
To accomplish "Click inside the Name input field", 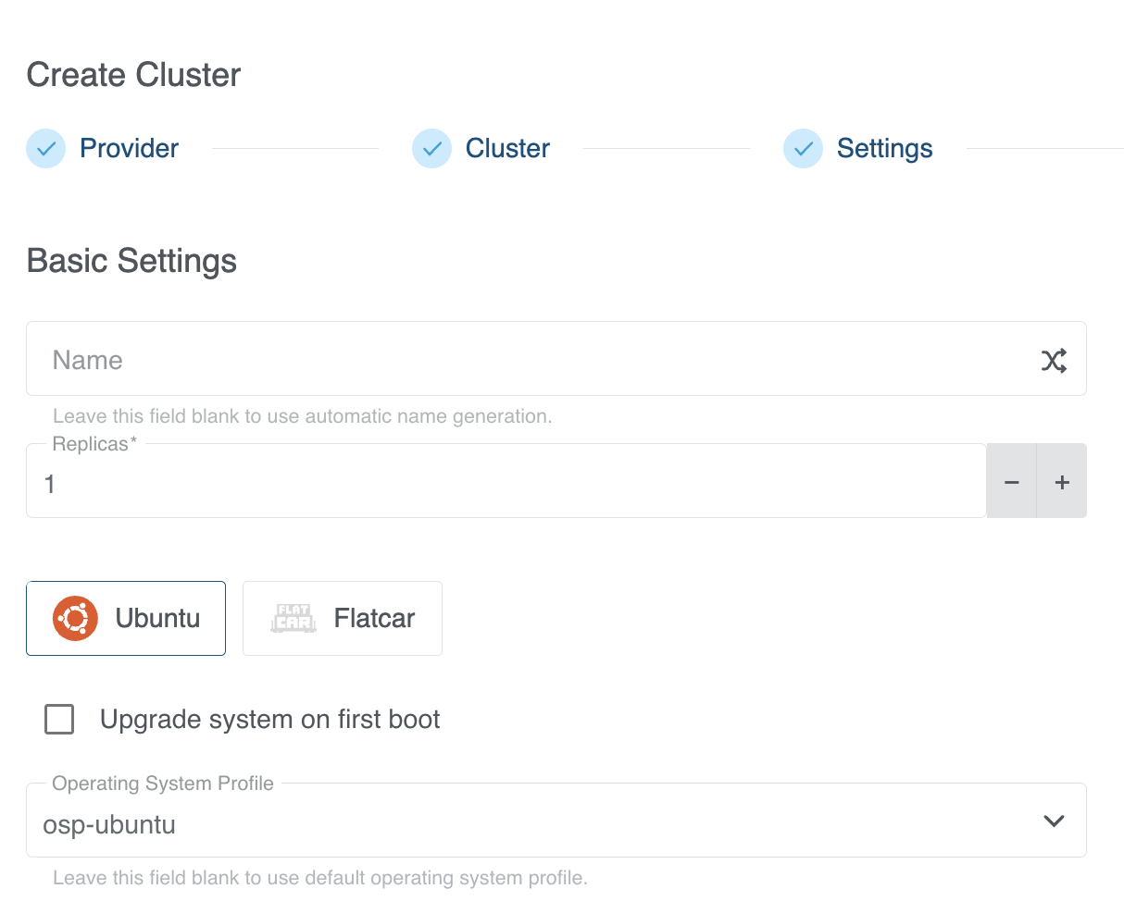I will click(370, 360).
